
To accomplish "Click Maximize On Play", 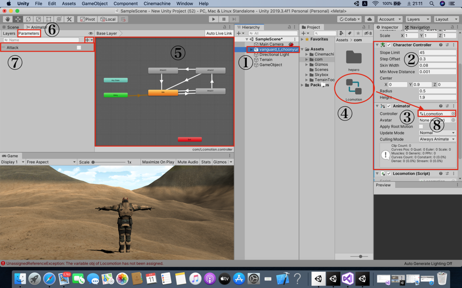I will 158,162.
